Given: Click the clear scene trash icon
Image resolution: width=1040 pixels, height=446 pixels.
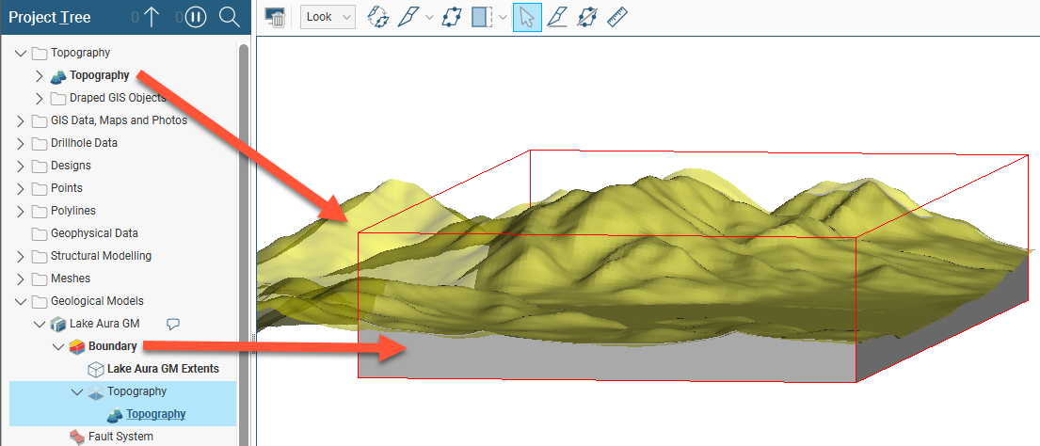Looking at the screenshot, I should click(276, 17).
